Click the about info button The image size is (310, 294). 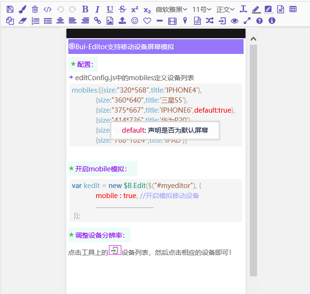tap(272, 21)
